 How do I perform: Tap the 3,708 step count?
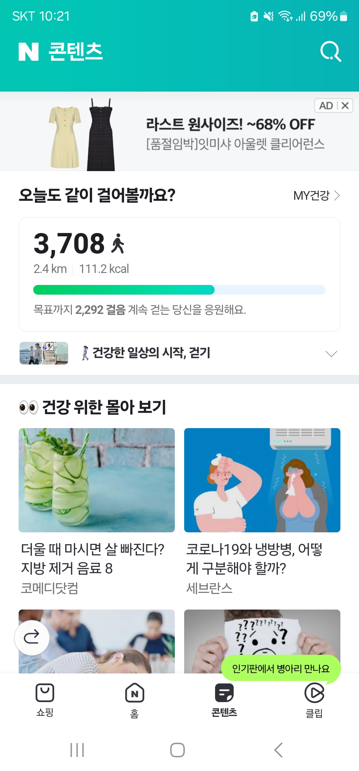(x=69, y=243)
